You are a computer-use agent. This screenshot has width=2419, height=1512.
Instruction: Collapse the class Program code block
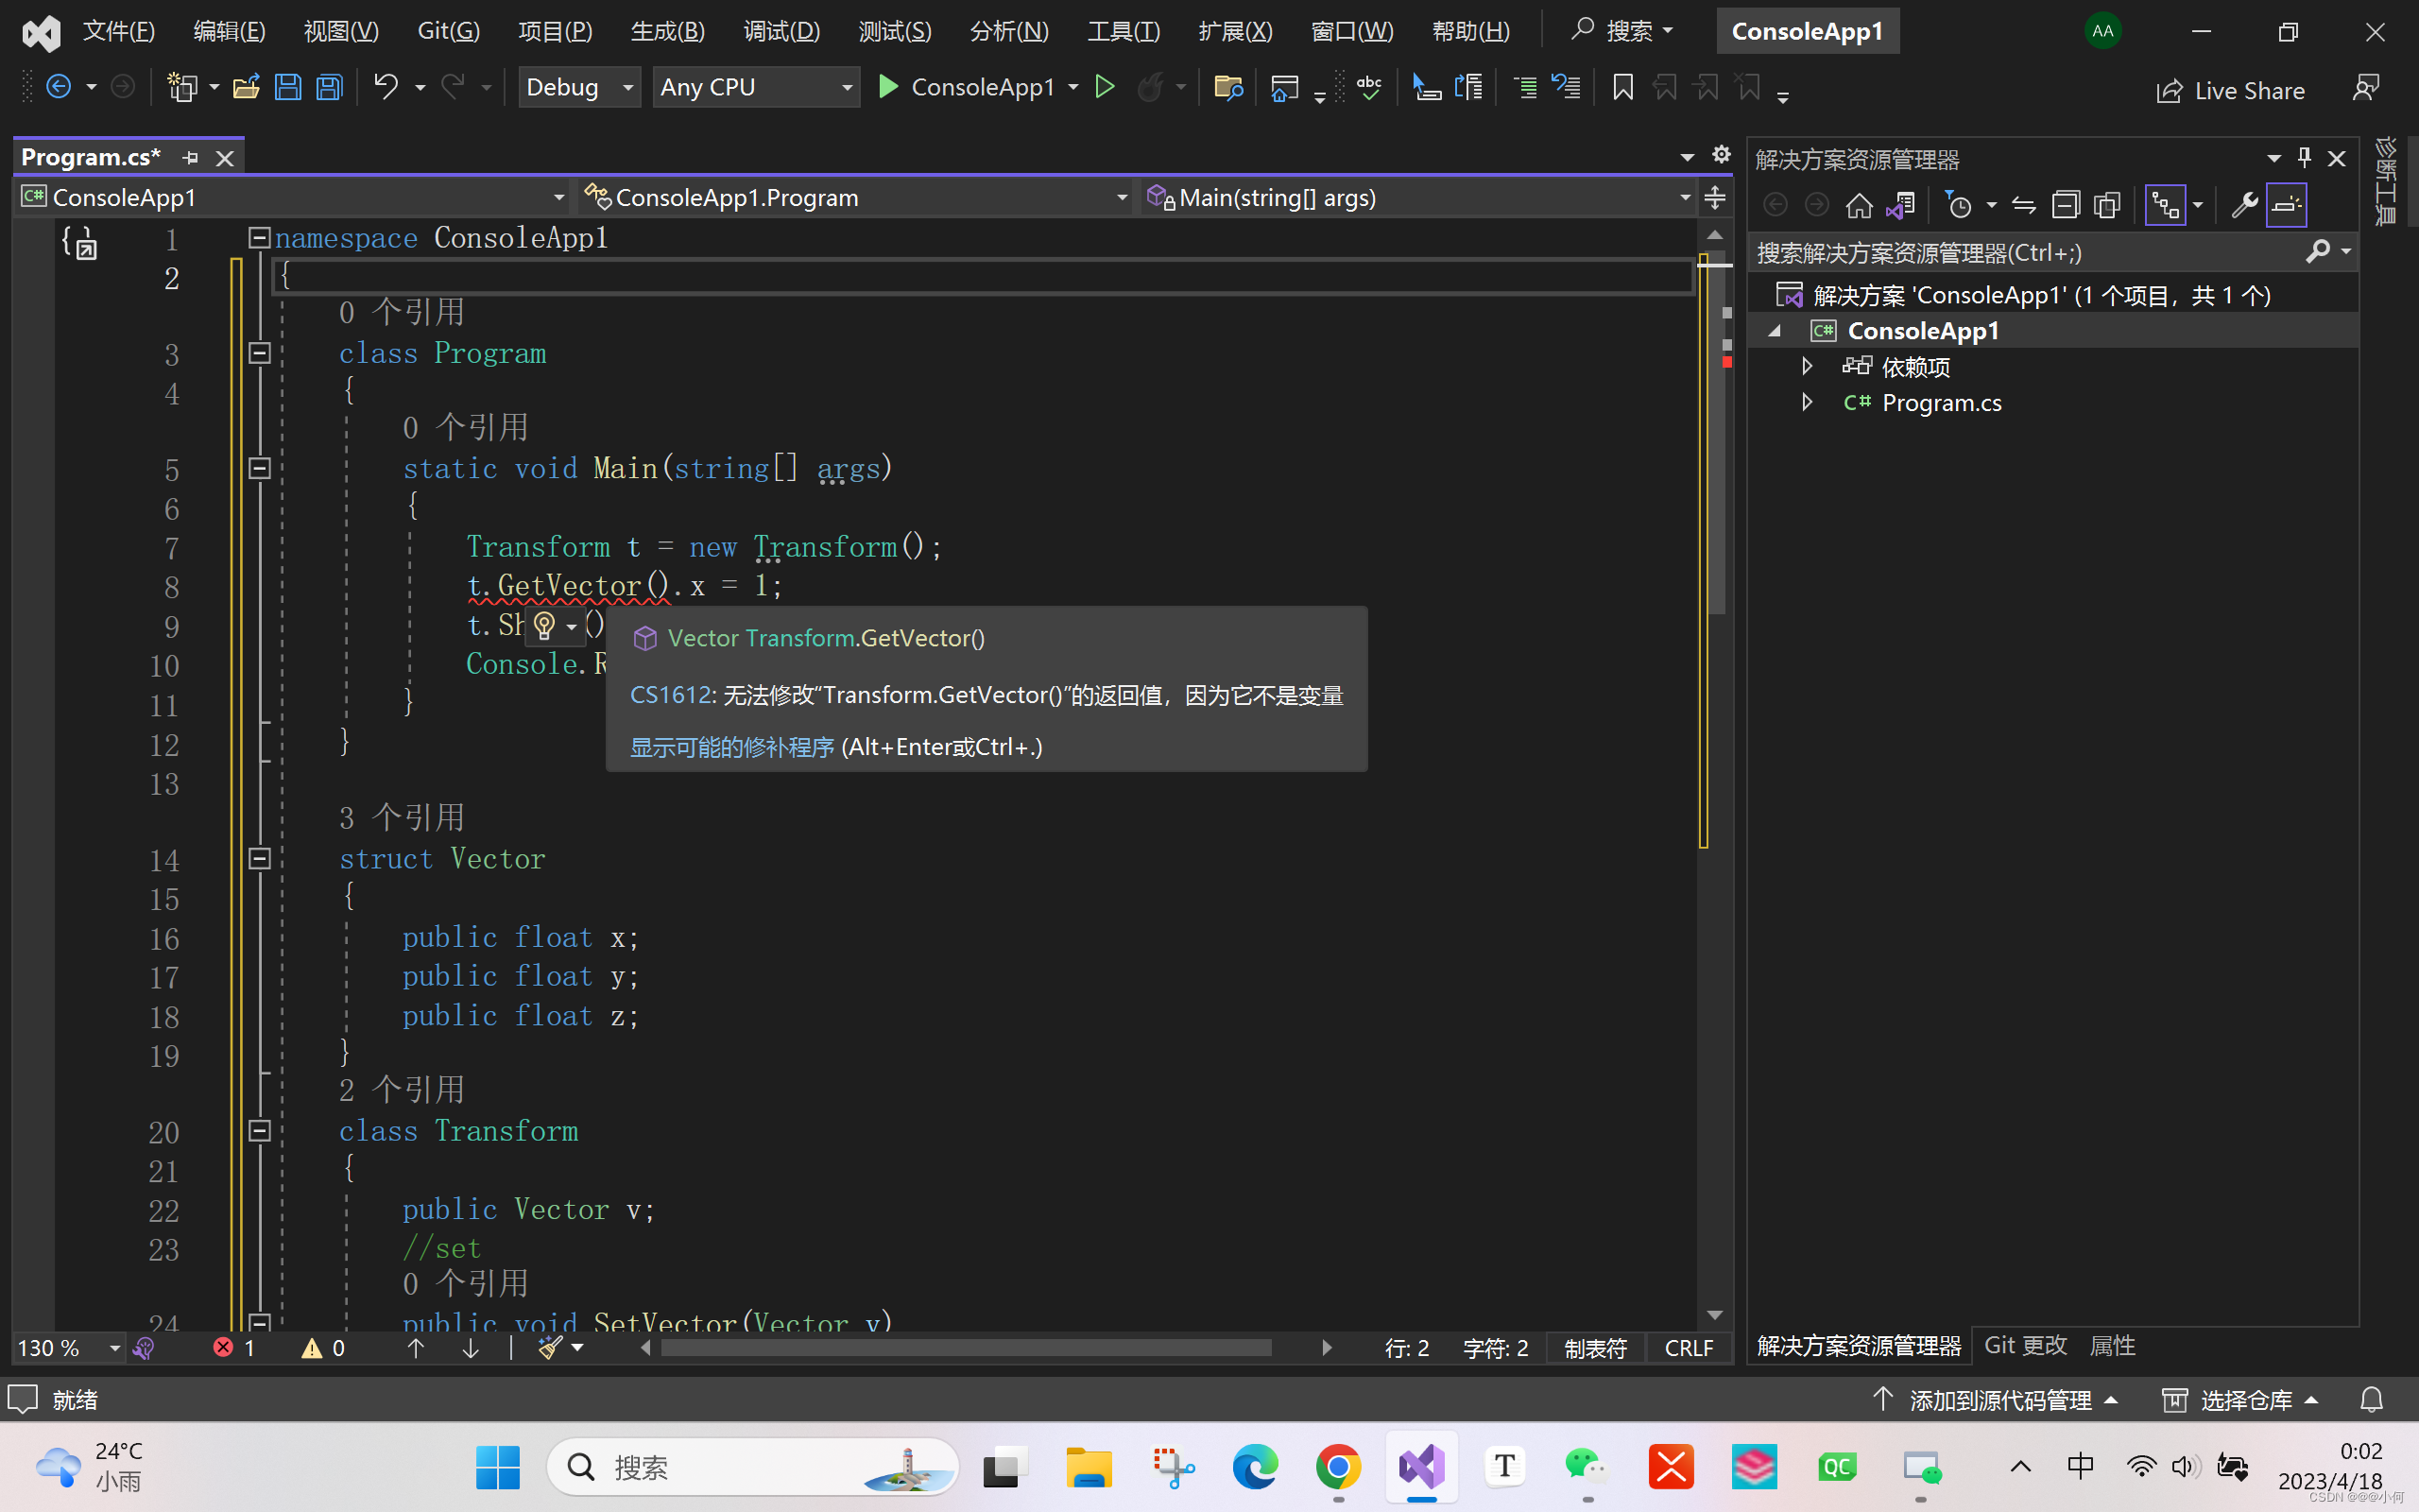(x=259, y=353)
